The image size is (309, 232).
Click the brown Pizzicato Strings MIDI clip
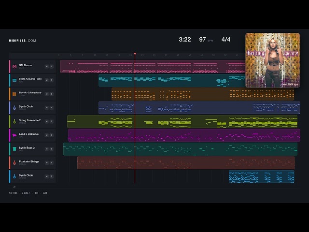[186, 163]
